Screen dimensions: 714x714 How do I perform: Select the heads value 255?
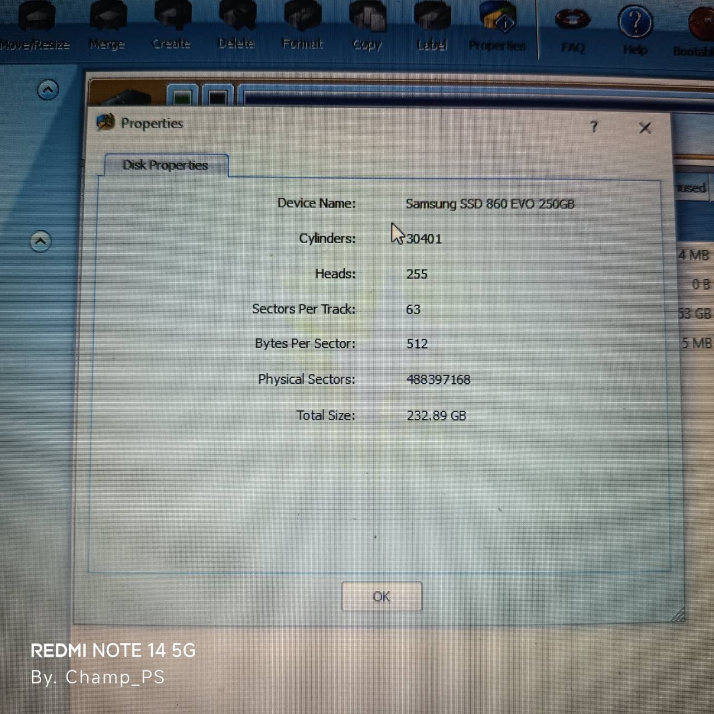417,274
